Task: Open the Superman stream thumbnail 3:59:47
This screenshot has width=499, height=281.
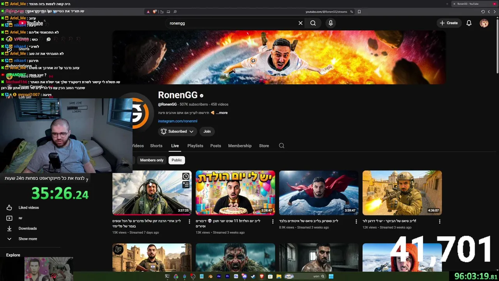Action: coord(319,193)
